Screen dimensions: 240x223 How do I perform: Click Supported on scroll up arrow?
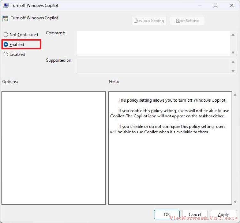[x=233, y=62]
